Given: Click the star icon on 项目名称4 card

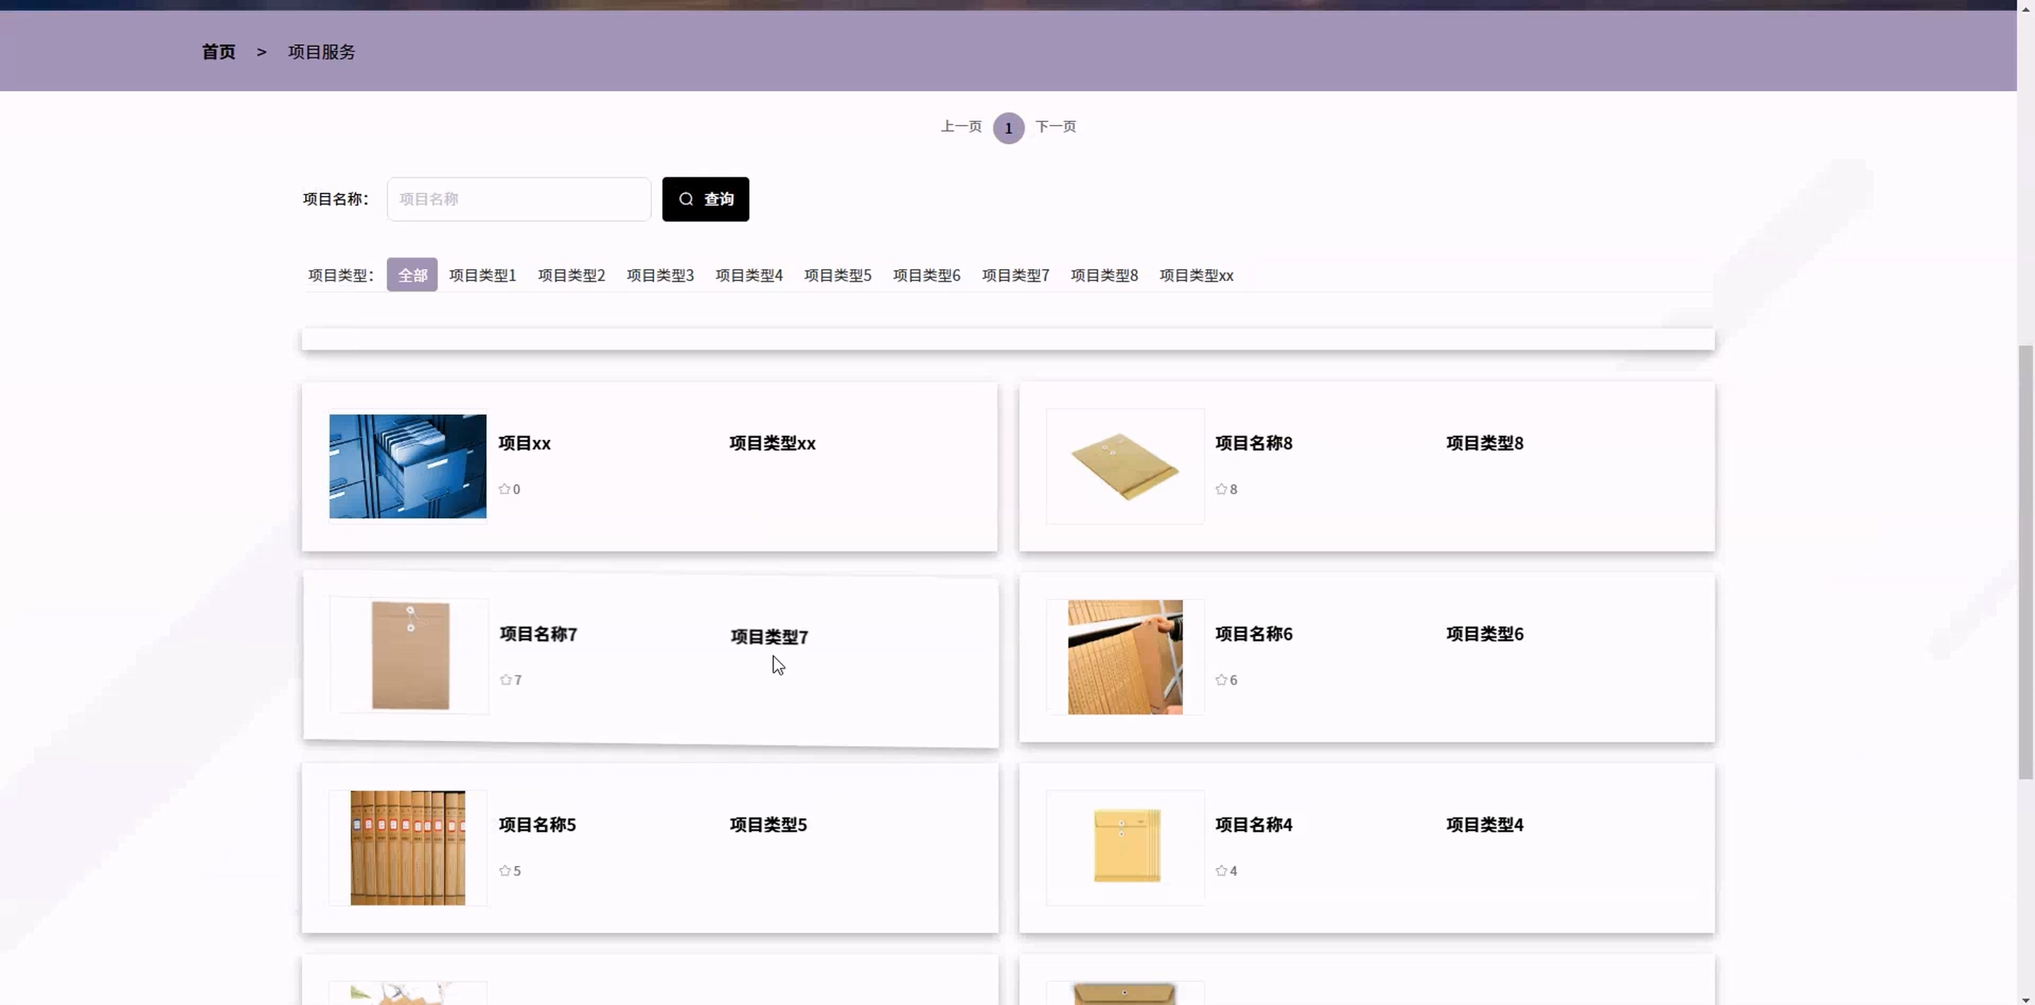Looking at the screenshot, I should coord(1220,871).
